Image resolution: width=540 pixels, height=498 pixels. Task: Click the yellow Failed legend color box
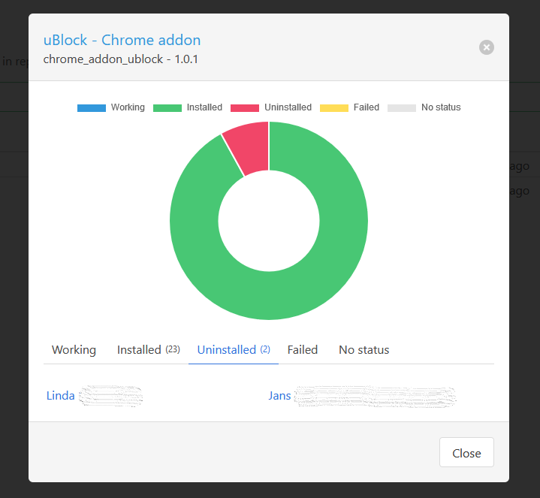point(334,108)
